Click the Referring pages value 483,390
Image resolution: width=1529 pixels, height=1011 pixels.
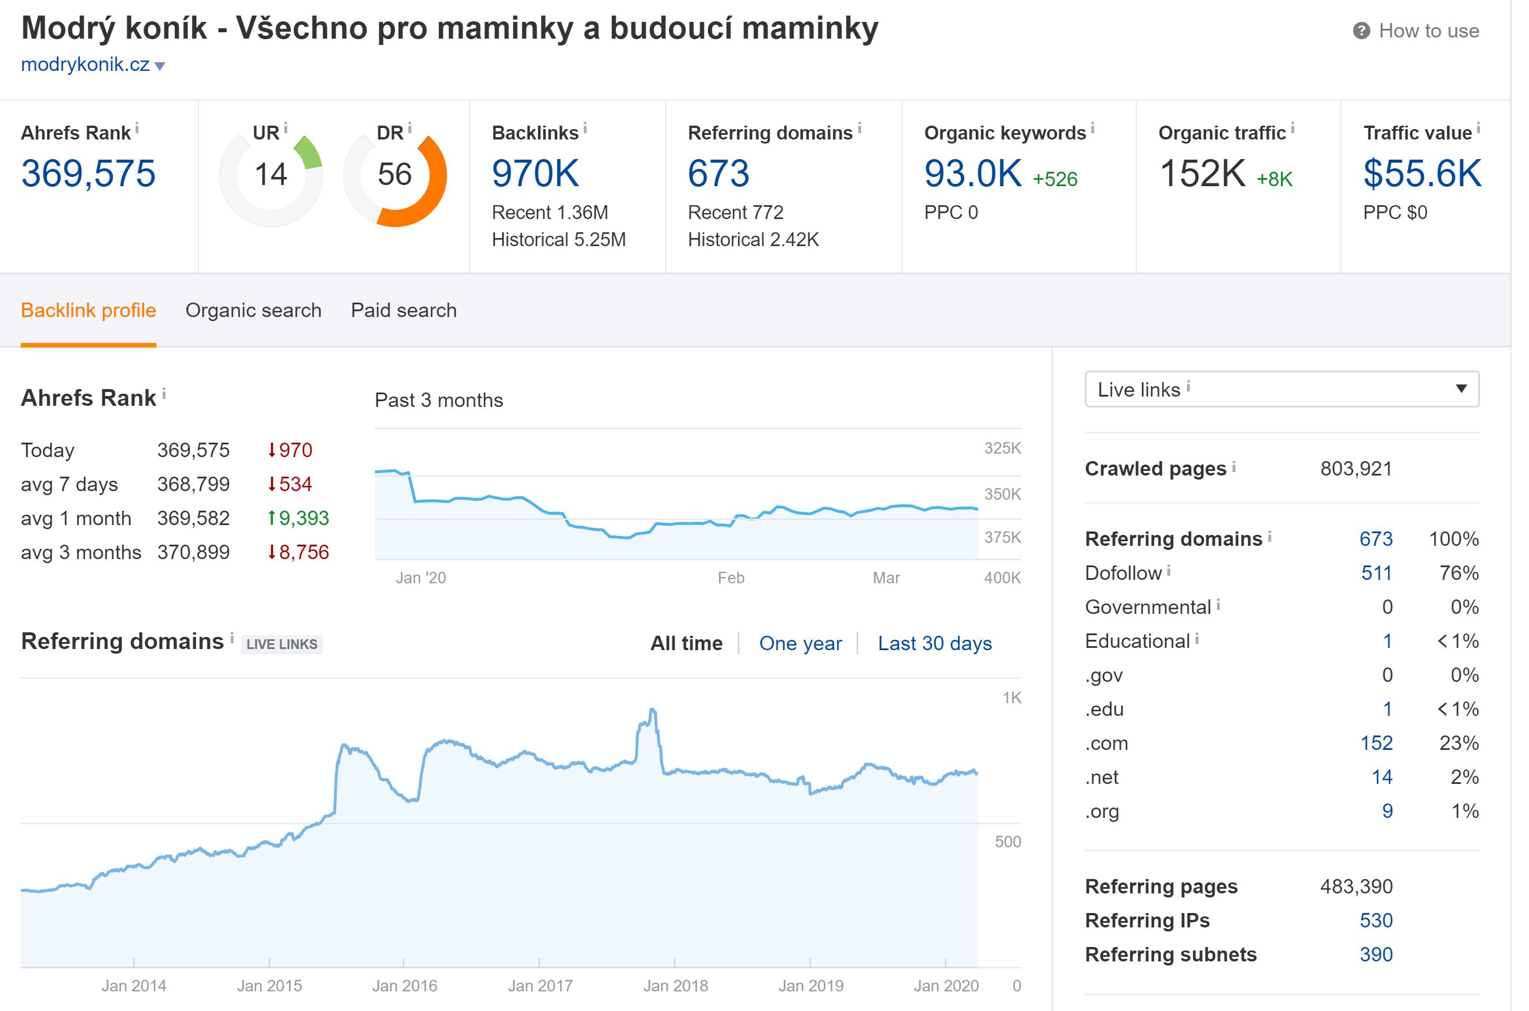tap(1356, 886)
